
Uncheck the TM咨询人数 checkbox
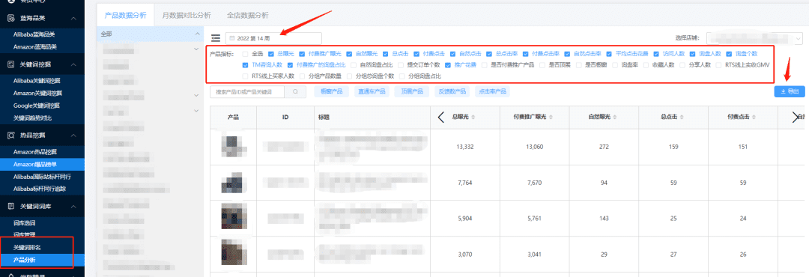(245, 65)
